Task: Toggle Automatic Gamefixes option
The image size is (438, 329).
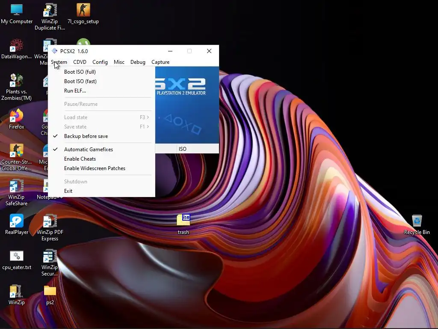Action: point(102,150)
